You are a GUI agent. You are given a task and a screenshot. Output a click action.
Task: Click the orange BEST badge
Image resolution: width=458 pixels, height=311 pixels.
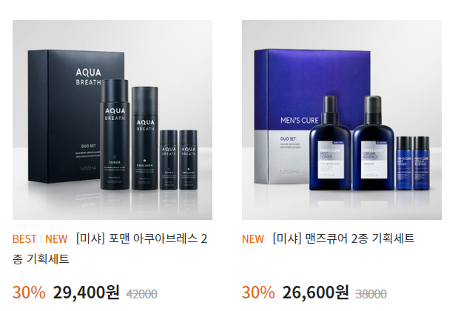[24, 239]
